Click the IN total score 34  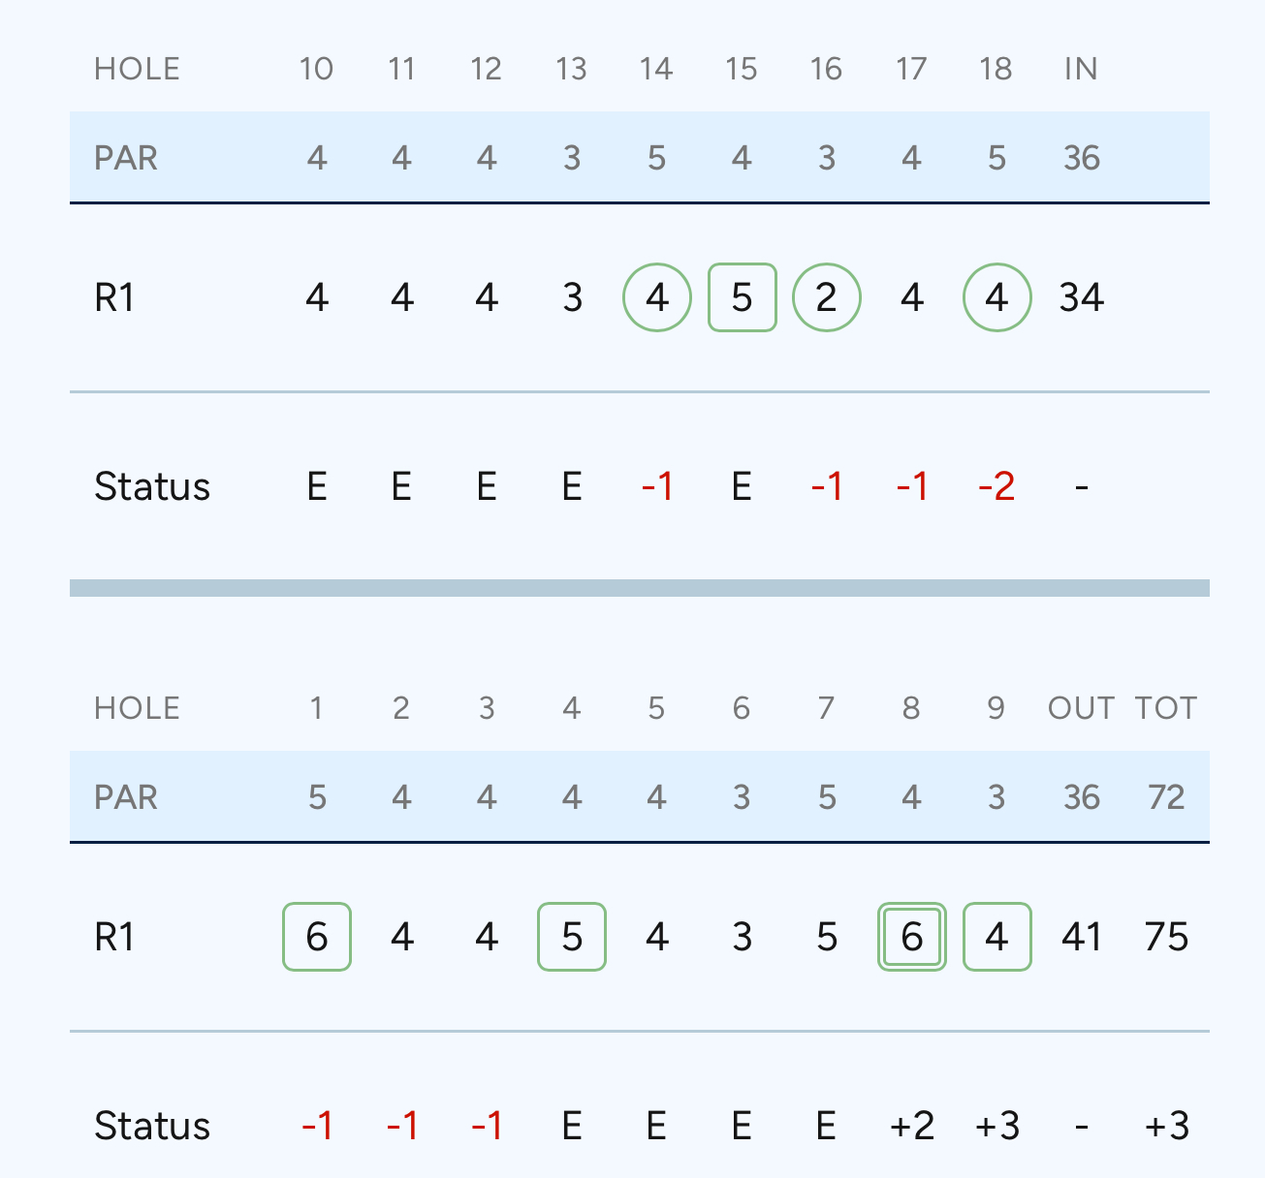click(x=1082, y=297)
